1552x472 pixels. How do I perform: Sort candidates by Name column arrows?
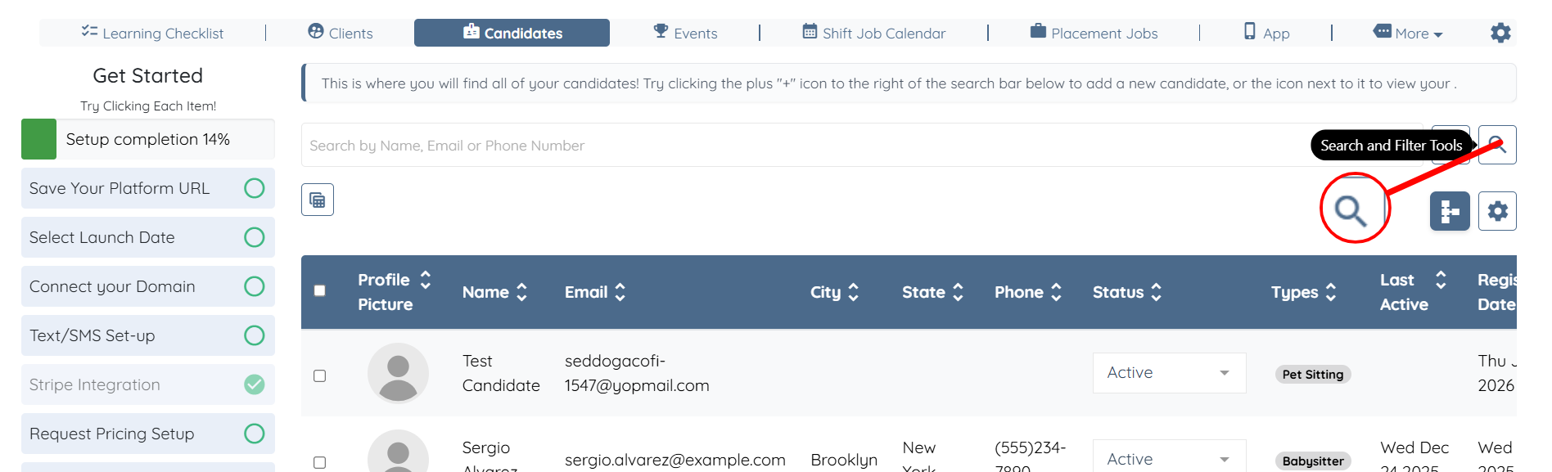pos(522,292)
